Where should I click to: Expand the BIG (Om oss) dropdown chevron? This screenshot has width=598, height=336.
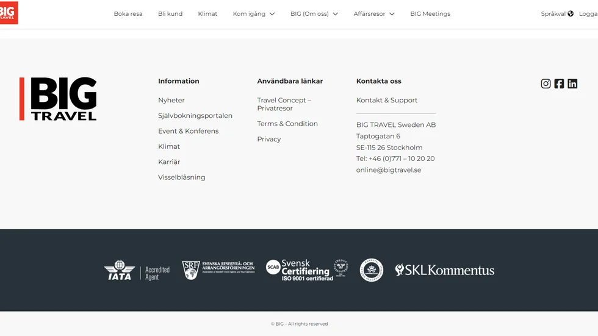(335, 14)
